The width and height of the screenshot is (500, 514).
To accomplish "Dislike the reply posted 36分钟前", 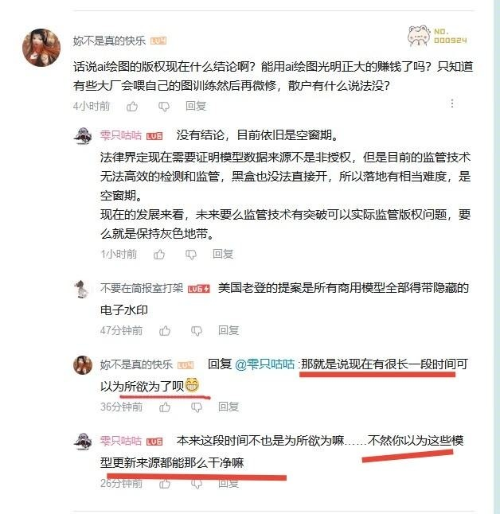I will point(197,407).
